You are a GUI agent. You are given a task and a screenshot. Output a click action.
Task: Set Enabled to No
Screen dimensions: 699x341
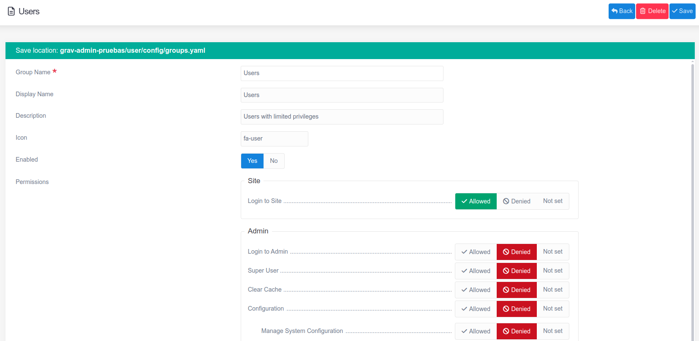tap(274, 161)
